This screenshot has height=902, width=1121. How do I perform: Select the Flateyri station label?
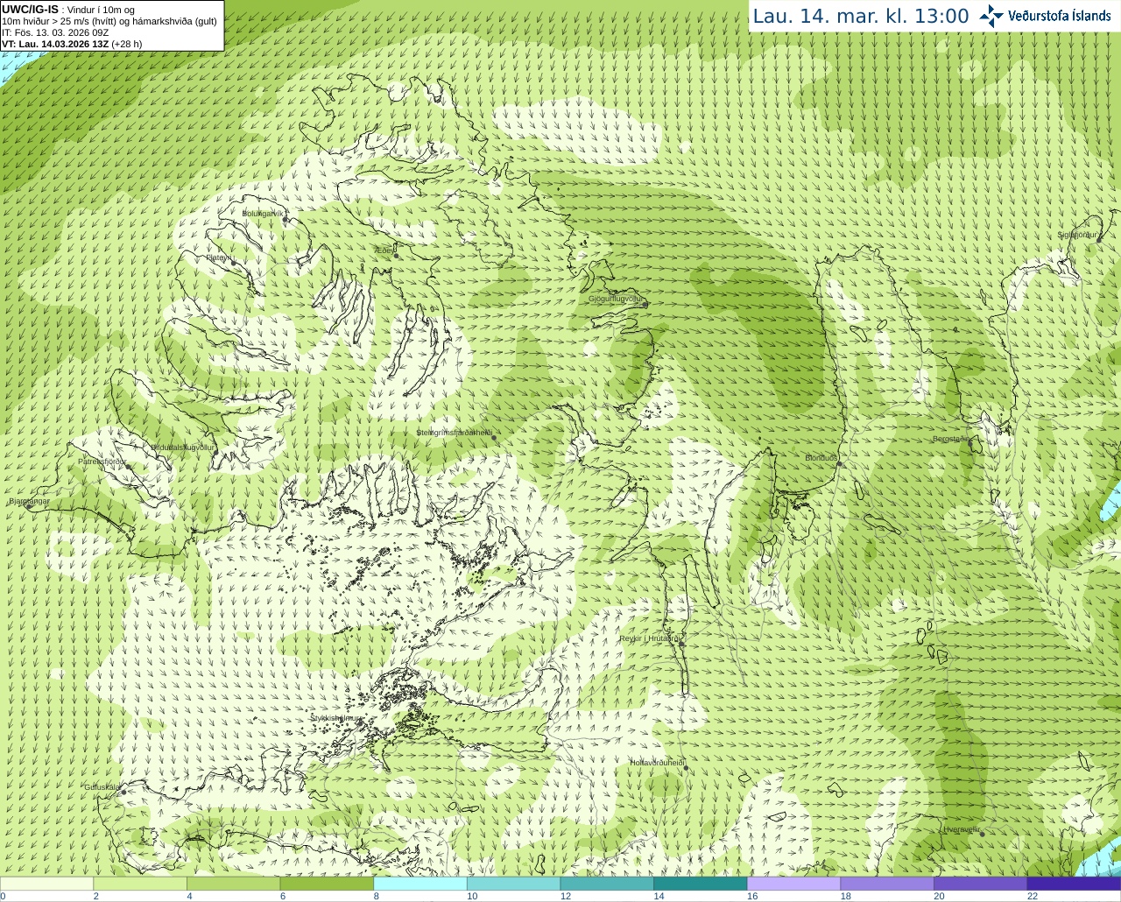pyautogui.click(x=218, y=258)
